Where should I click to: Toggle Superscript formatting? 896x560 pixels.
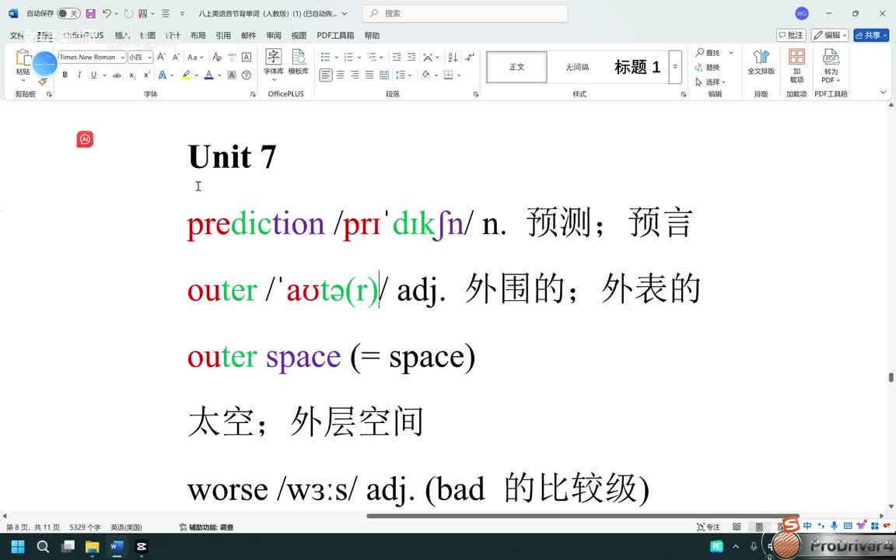click(146, 75)
